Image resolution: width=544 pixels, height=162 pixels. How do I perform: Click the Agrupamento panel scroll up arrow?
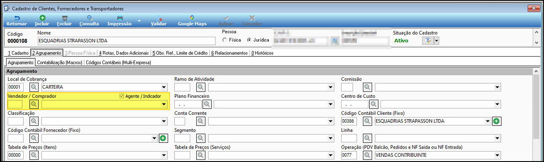tap(536, 71)
